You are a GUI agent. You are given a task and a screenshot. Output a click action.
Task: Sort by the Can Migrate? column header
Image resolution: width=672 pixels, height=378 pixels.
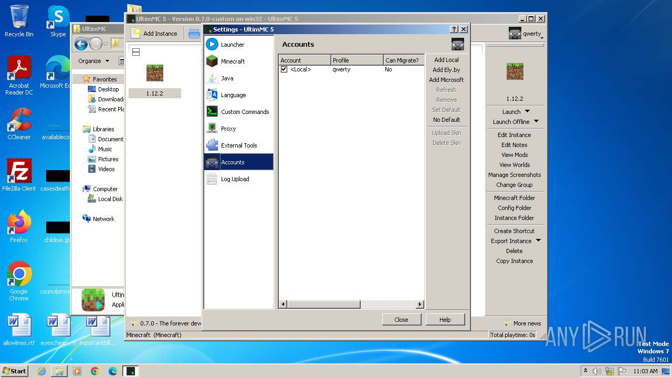(404, 60)
